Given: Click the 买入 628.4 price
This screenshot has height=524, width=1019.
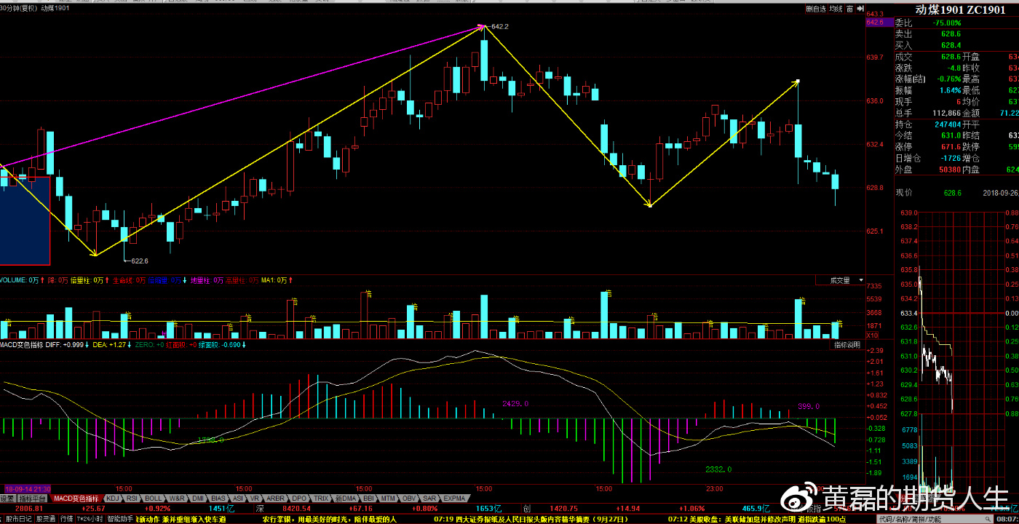Looking at the screenshot, I should click(951, 45).
